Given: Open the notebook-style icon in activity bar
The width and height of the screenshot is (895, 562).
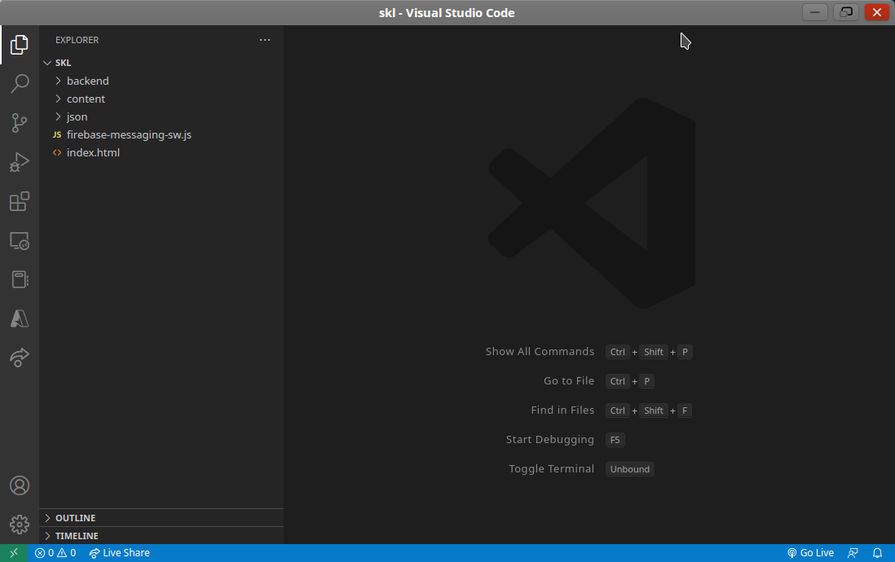Looking at the screenshot, I should 20,279.
